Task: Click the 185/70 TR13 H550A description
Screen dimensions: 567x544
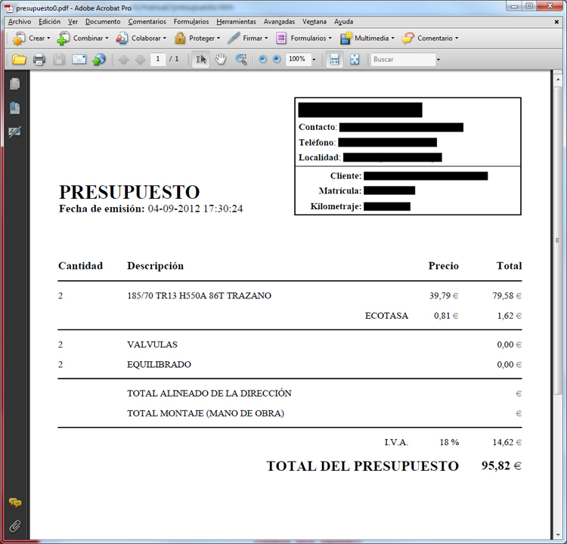Action: click(200, 295)
